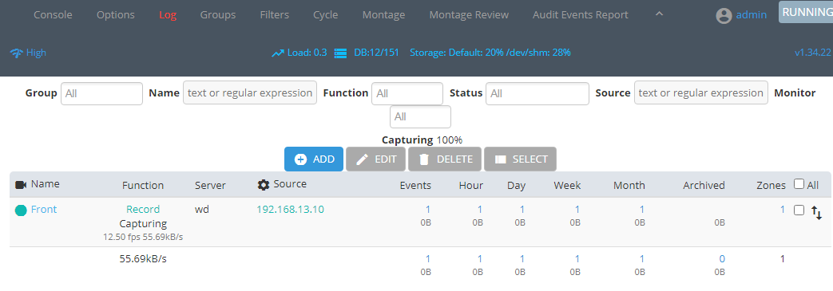Viewport: 833px width, 291px height.
Task: Click the DB:12/151 status text
Action: (x=376, y=53)
